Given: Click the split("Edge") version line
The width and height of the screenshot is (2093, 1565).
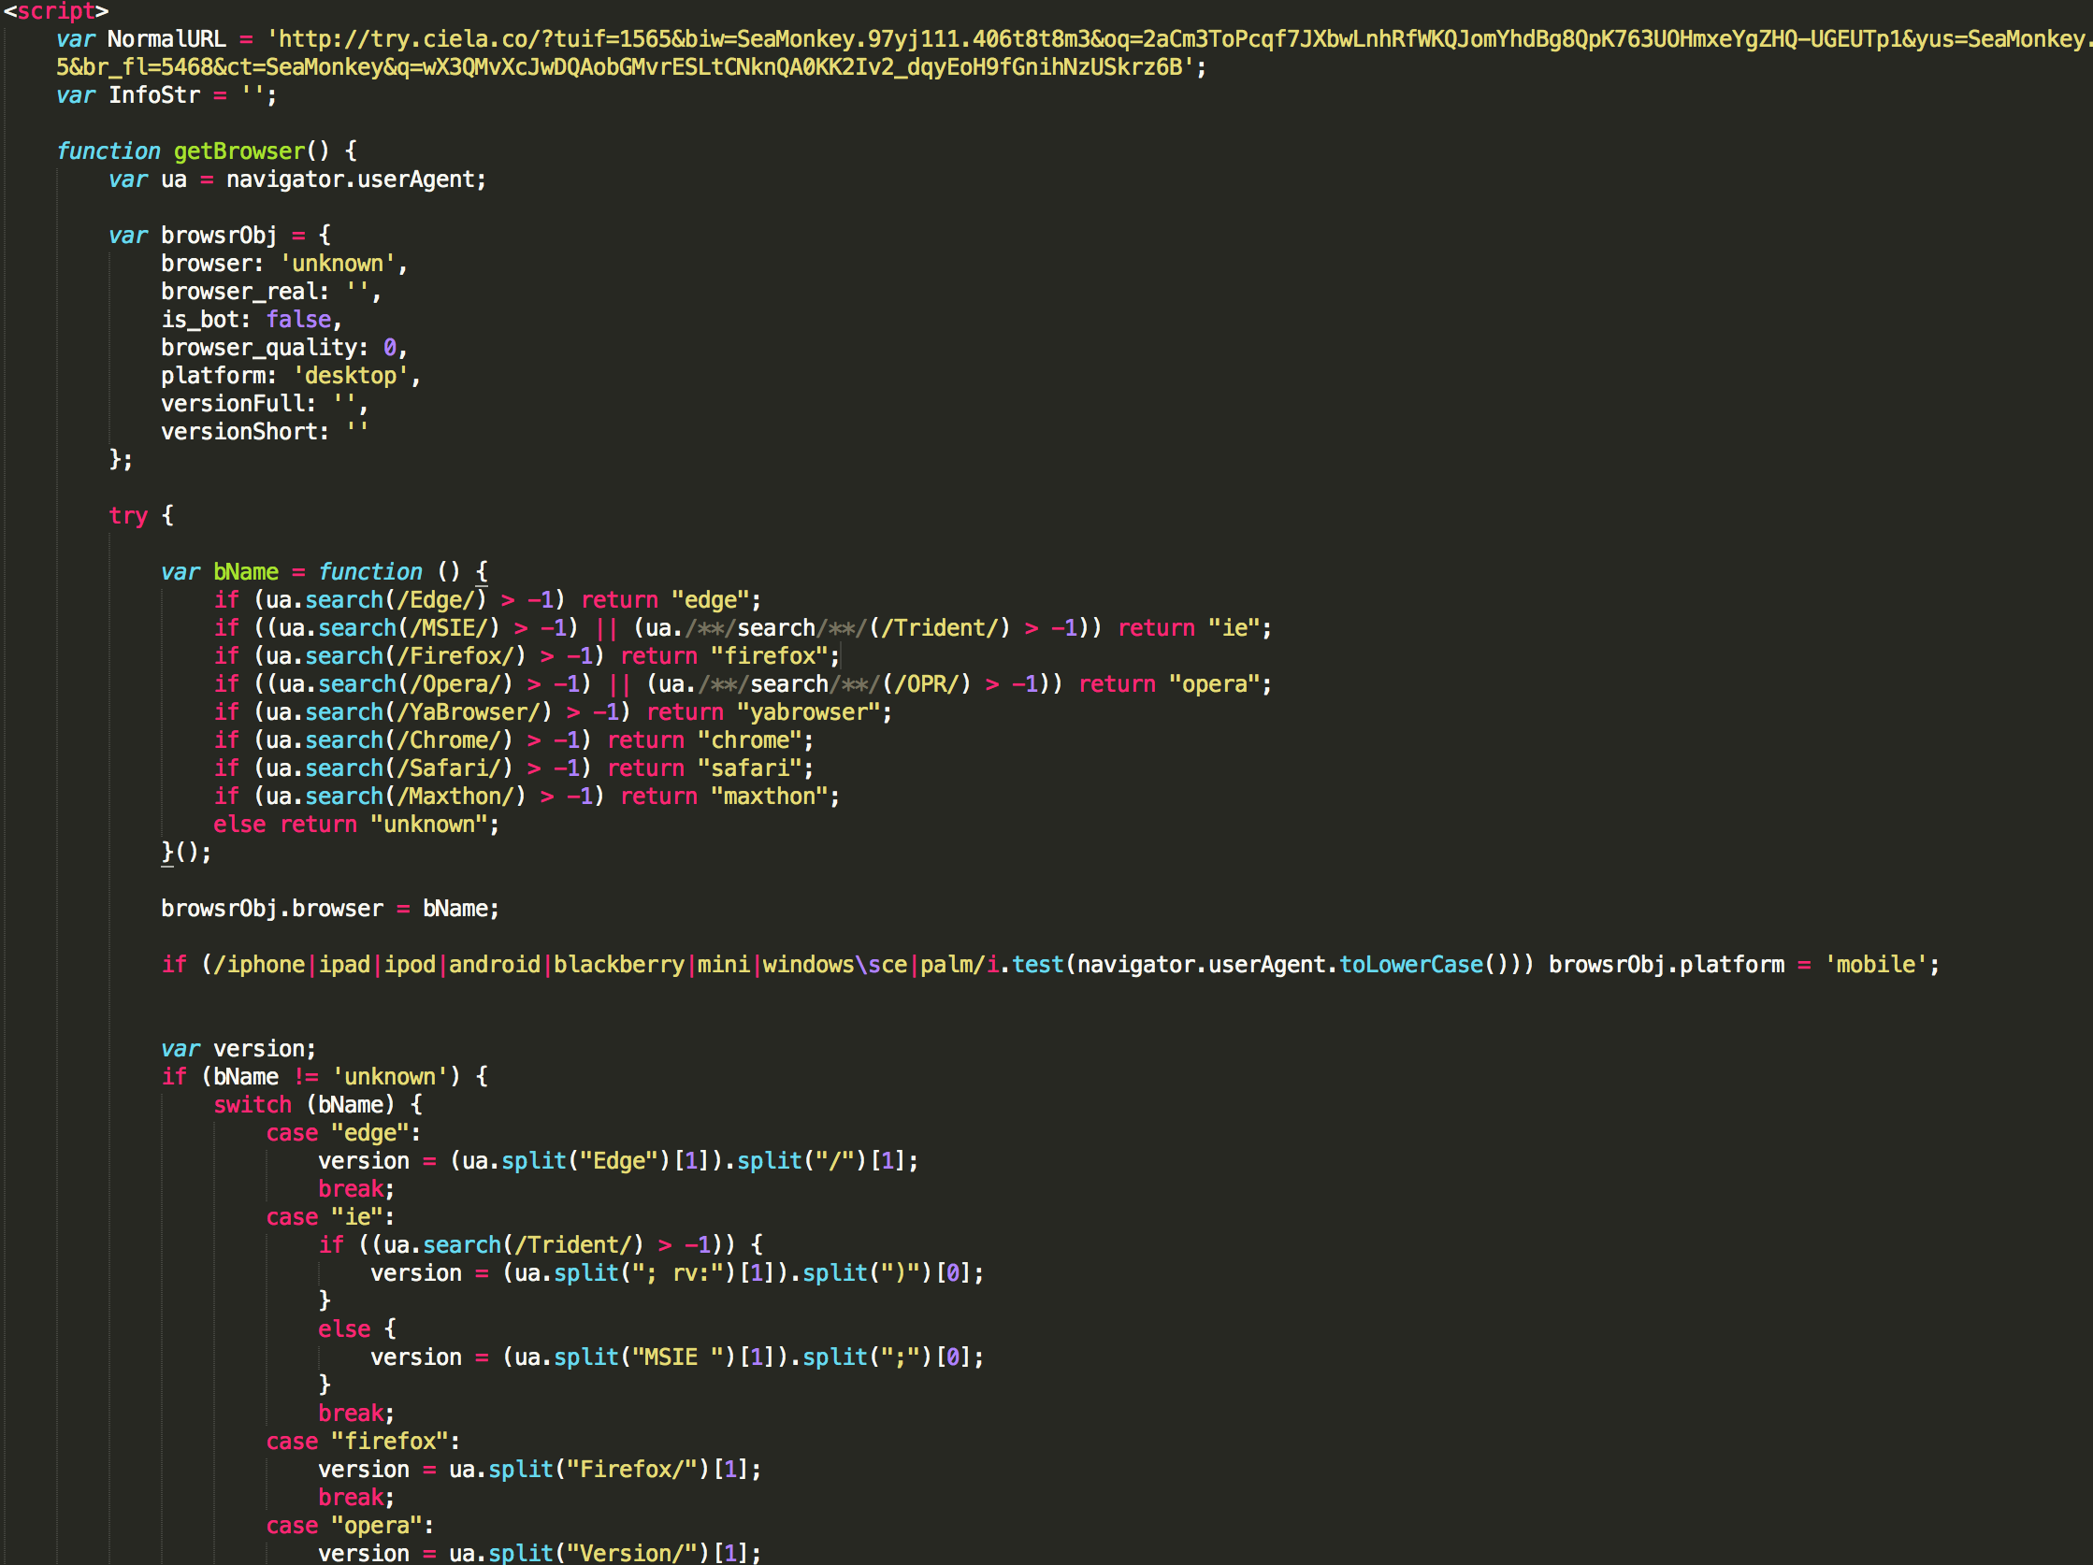Looking at the screenshot, I should tap(618, 1161).
